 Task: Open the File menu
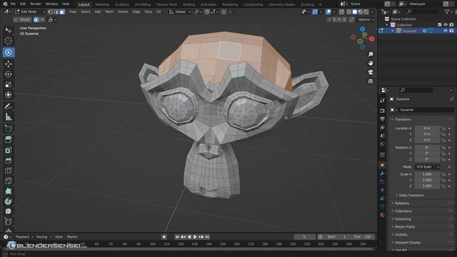[13, 4]
